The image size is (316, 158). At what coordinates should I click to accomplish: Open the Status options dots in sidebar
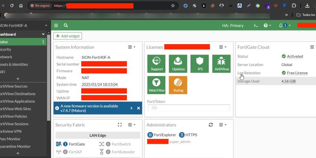[x=43, y=42]
